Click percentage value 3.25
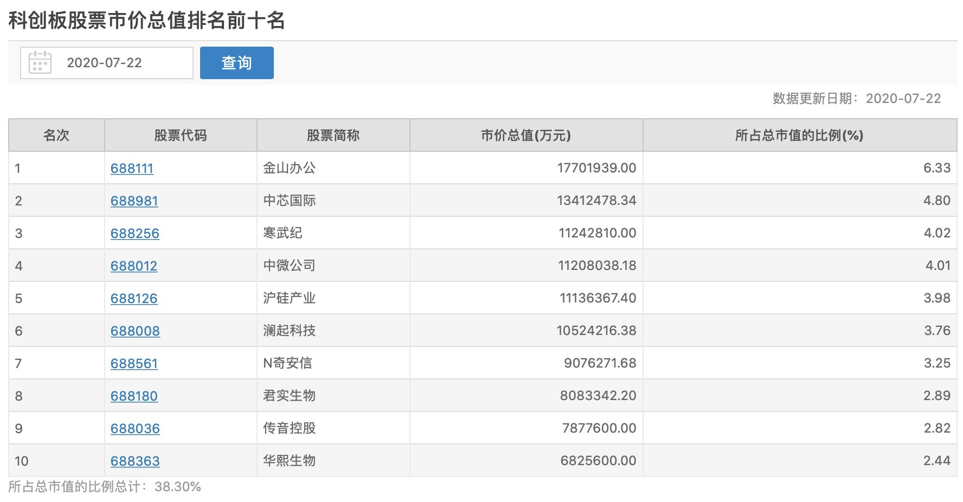Screen dimensions: 963x502 tap(937, 363)
